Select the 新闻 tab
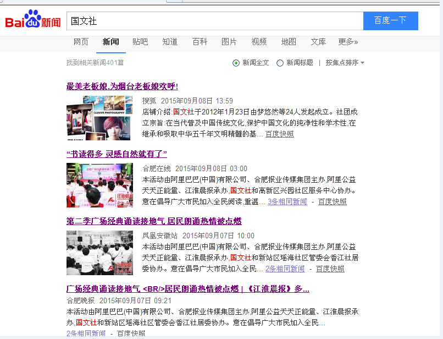Viewport: 443px width, 339px height. pyautogui.click(x=111, y=42)
